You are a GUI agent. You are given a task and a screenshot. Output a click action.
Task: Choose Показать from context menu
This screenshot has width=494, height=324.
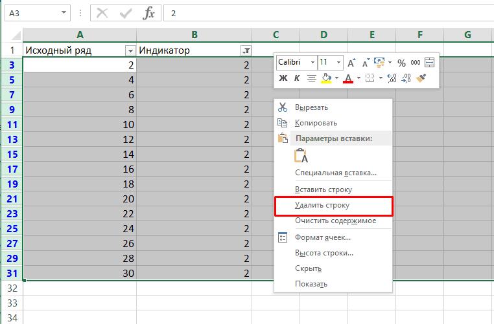click(333, 284)
